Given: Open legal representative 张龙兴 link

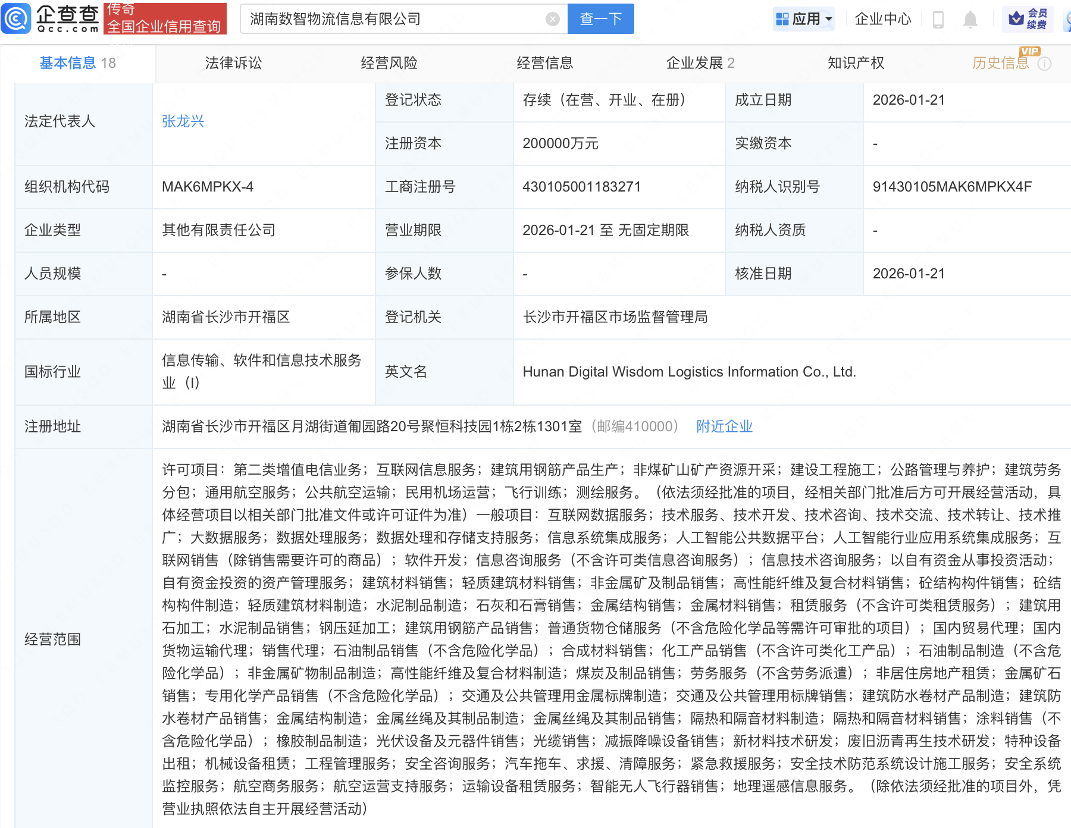Looking at the screenshot, I should (x=183, y=121).
